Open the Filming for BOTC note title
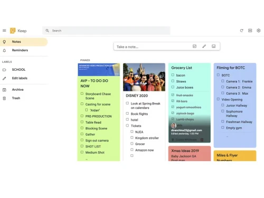 pos(231,68)
